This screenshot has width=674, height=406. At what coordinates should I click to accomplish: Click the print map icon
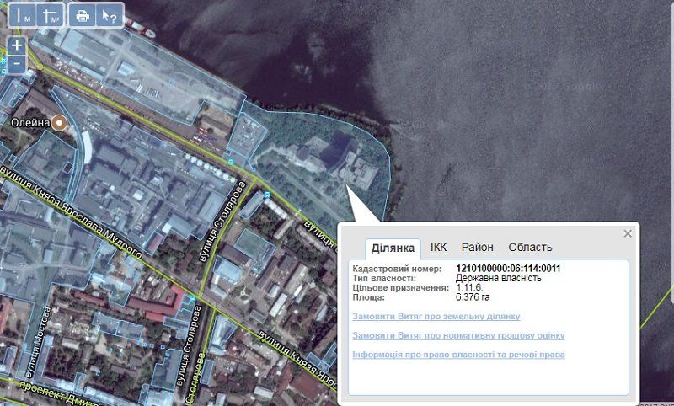(x=83, y=14)
